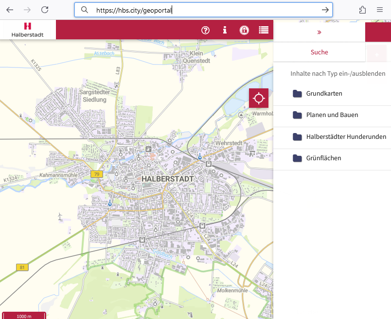
Task: Open browser extensions puzzle icon
Action: (x=362, y=10)
